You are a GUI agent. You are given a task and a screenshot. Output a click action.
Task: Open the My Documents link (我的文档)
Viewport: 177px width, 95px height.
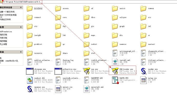[x=3, y=35]
